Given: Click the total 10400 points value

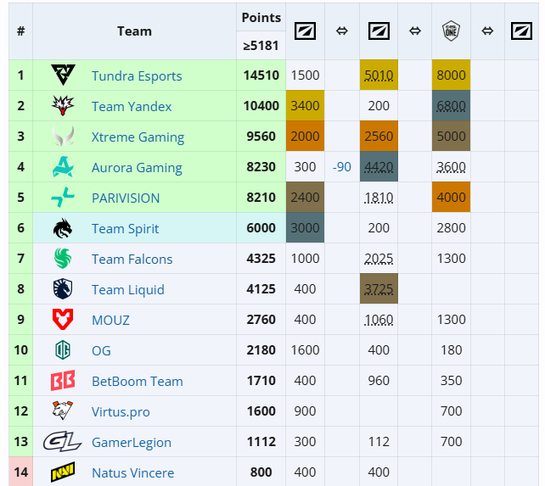Looking at the screenshot, I should coord(261,106).
